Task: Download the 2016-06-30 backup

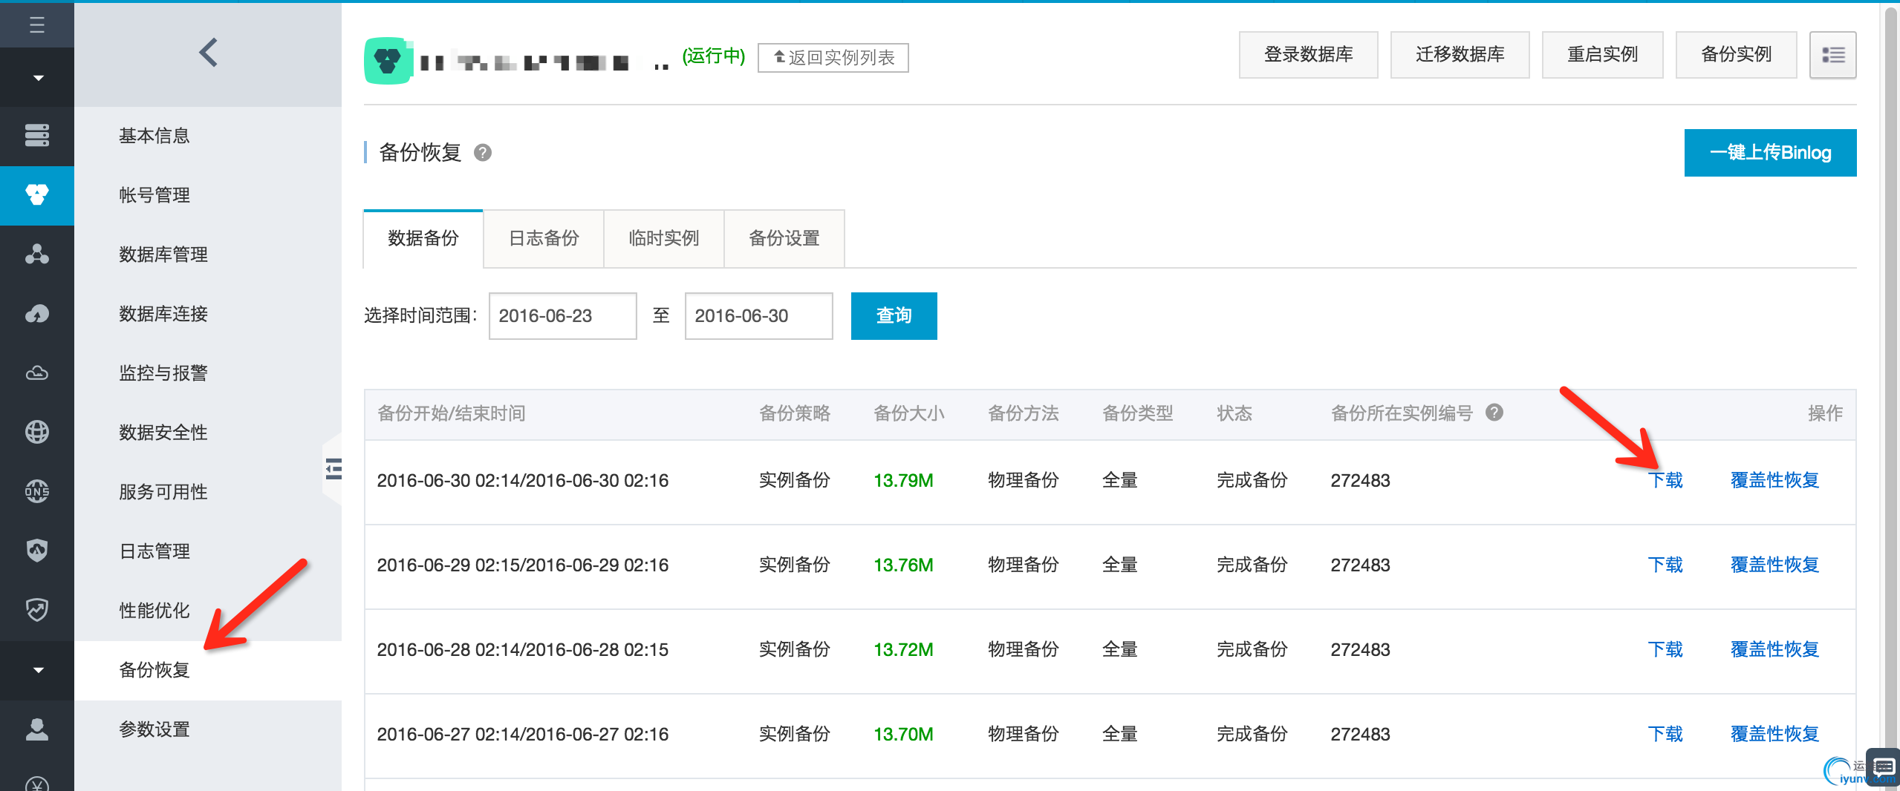Action: (1665, 480)
